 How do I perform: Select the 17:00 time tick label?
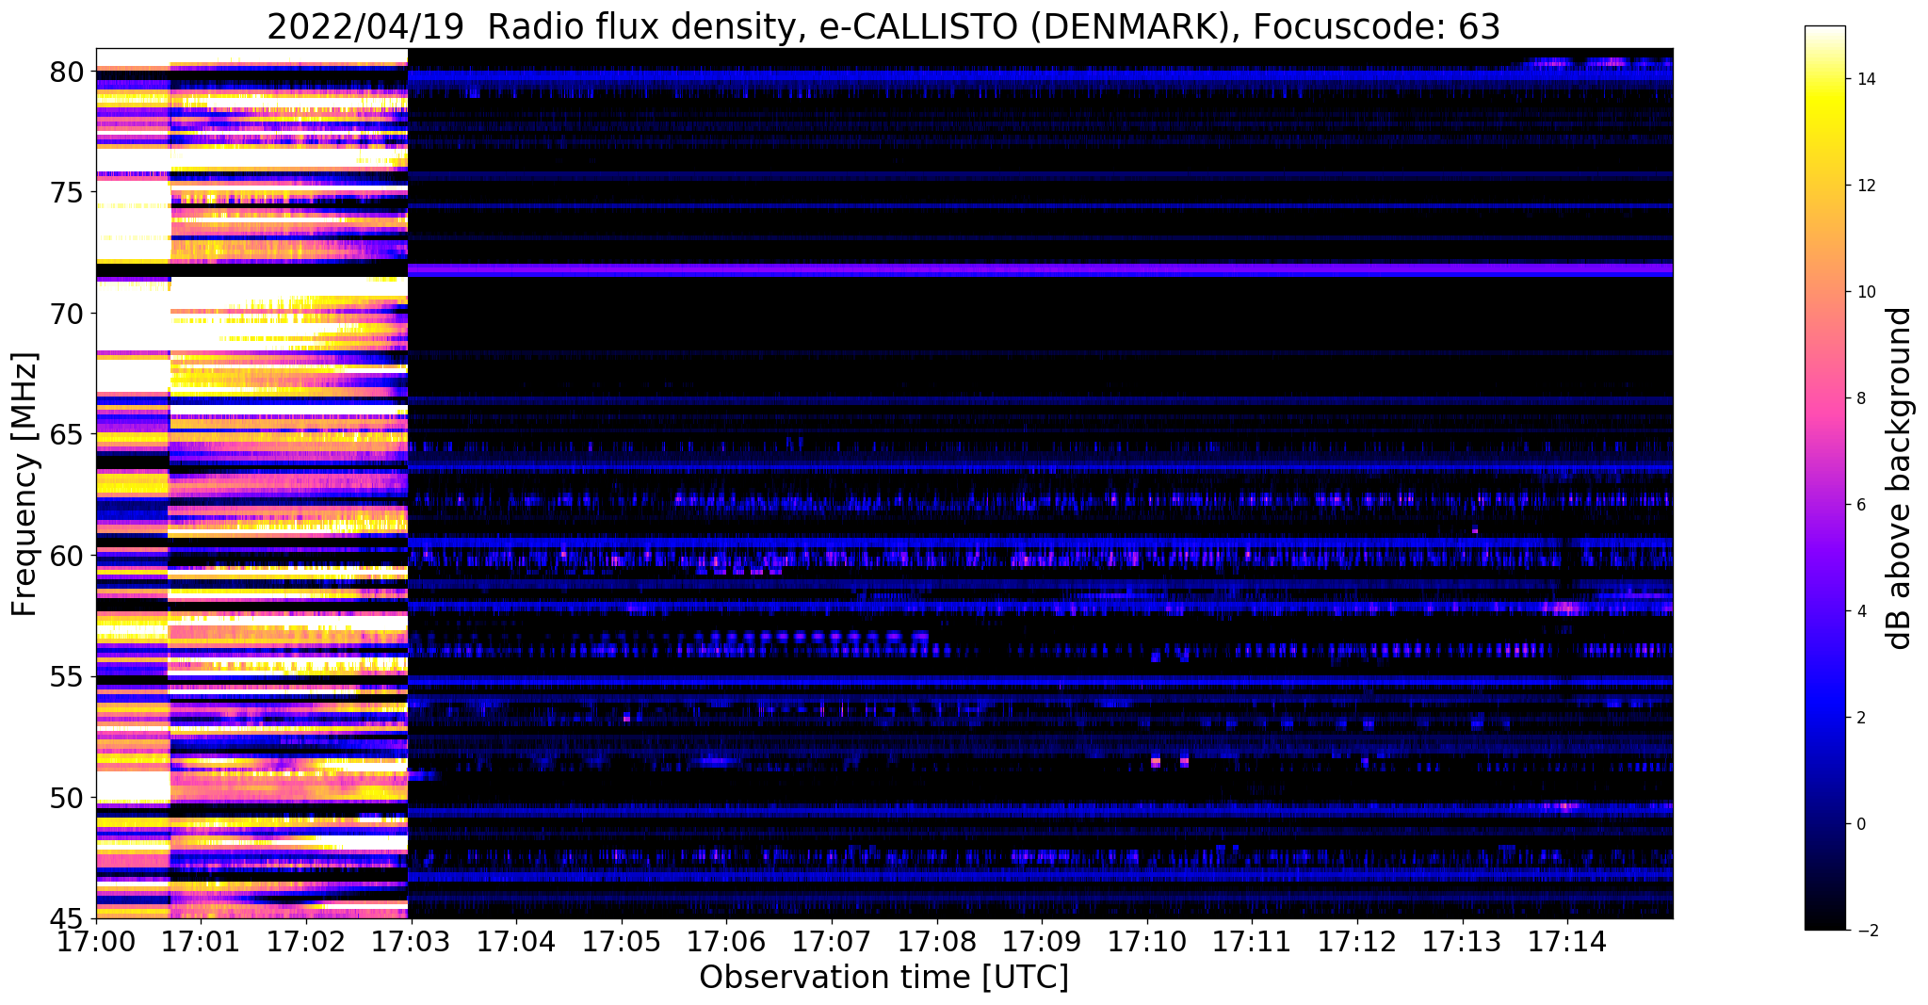point(96,942)
